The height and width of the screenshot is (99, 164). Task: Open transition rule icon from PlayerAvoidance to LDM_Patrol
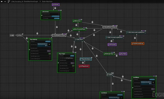pyautogui.click(x=80, y=49)
